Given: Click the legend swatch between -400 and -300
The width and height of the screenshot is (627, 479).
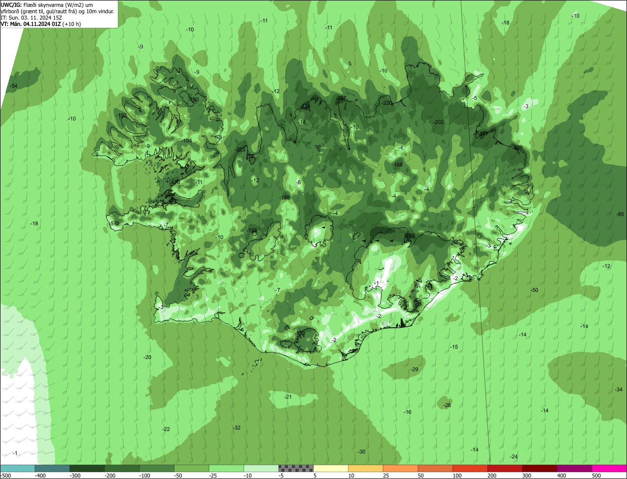Looking at the screenshot, I should pos(52,468).
